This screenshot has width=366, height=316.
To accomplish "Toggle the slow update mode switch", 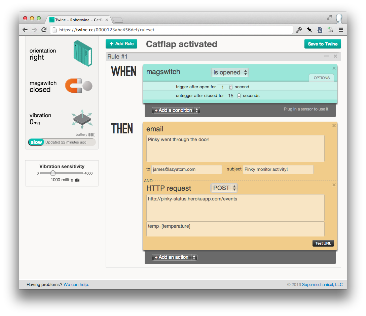I will click(36, 142).
